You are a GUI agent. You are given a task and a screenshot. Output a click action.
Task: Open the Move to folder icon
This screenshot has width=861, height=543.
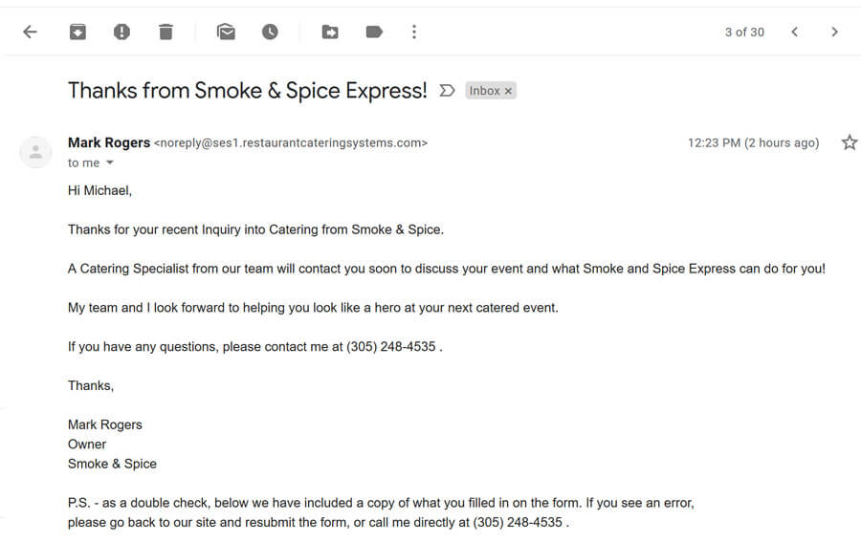330,32
